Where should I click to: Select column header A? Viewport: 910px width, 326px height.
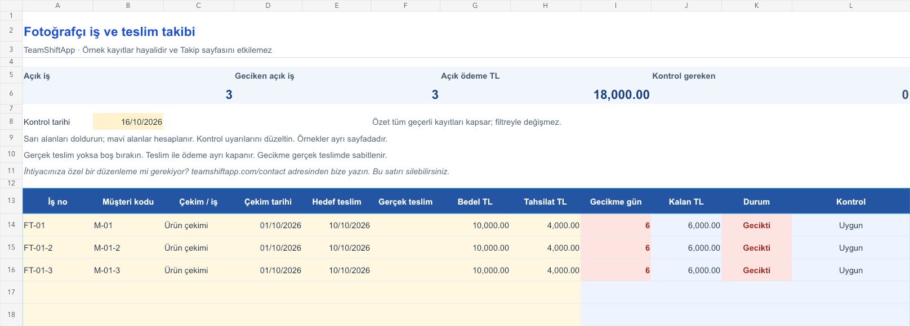pos(57,6)
